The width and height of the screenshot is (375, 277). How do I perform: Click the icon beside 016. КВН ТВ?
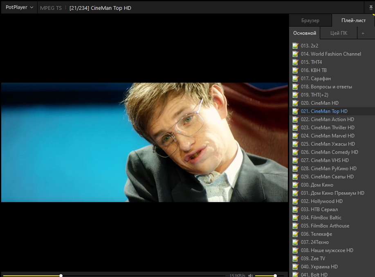tap(296, 70)
